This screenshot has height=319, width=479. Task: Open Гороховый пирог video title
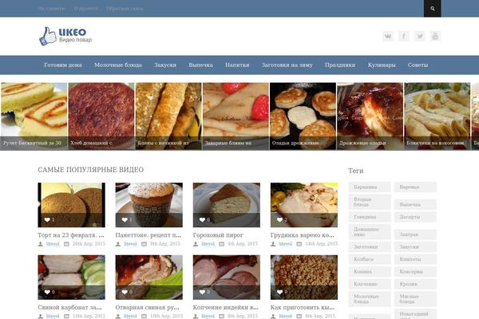click(x=218, y=235)
